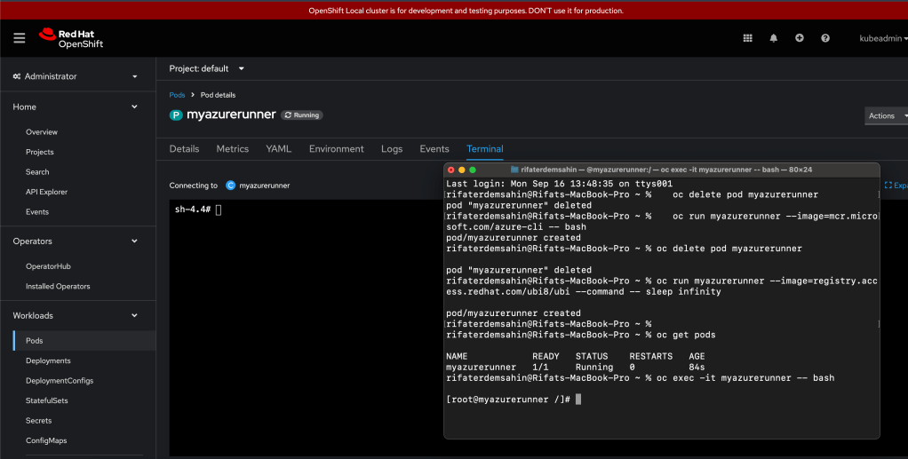Open the help question mark icon
This screenshot has height=459, width=908.
click(x=825, y=38)
